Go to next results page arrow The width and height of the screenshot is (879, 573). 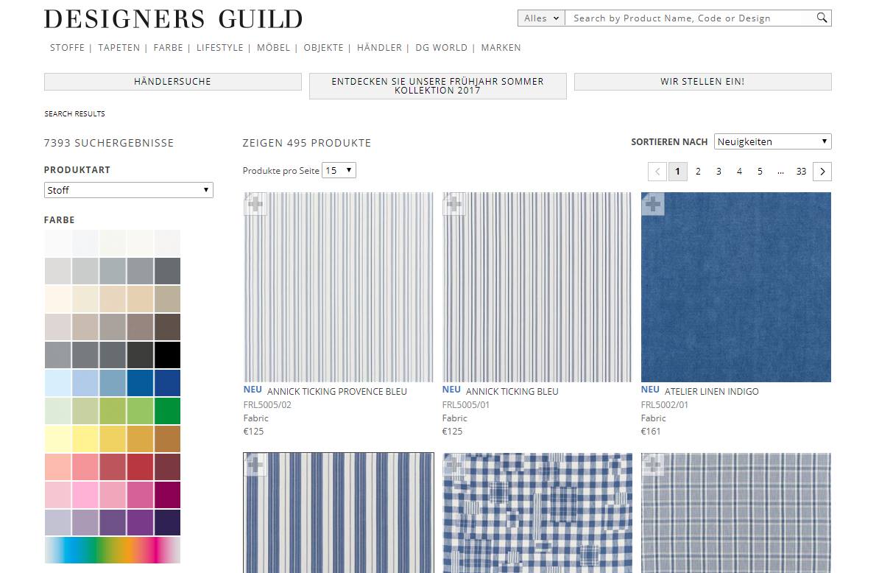822,172
